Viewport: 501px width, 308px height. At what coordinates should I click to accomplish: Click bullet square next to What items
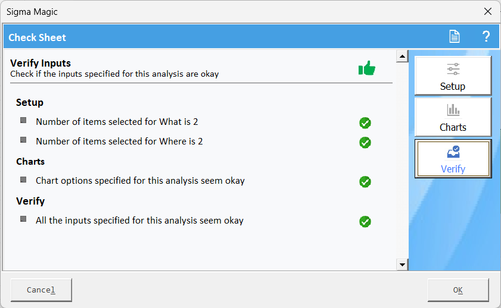23,120
